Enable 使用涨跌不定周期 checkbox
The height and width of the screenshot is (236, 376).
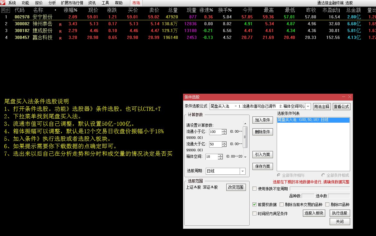pos(255,188)
